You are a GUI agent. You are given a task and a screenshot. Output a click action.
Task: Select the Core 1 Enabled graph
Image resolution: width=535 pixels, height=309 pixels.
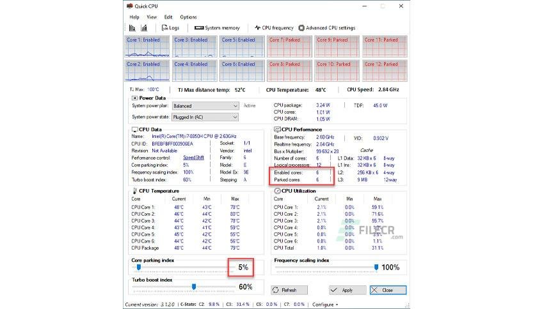point(147,46)
